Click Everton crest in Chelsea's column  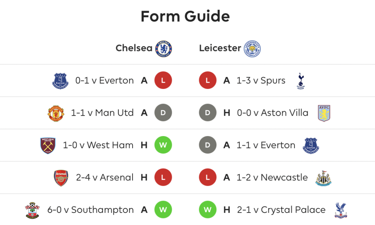(x=60, y=81)
